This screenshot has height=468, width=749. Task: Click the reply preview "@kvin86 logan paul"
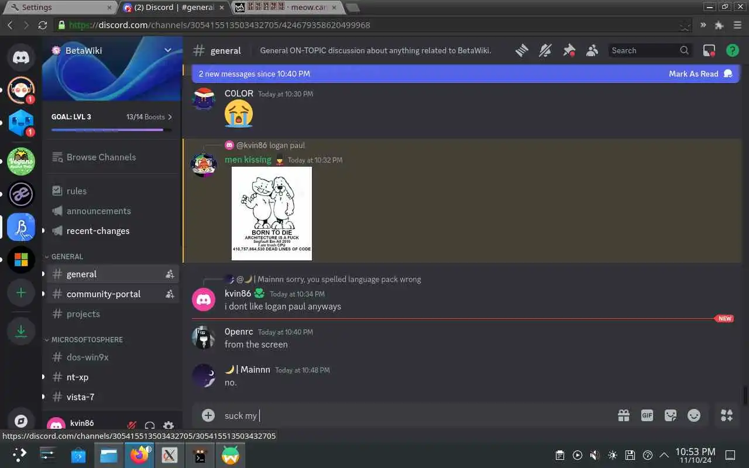(270, 145)
